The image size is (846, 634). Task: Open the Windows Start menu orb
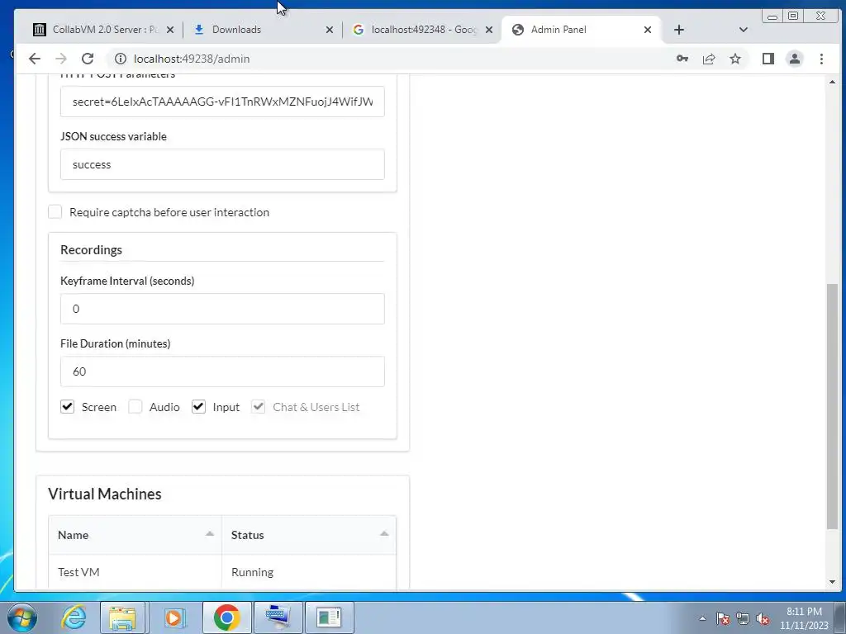click(x=22, y=617)
